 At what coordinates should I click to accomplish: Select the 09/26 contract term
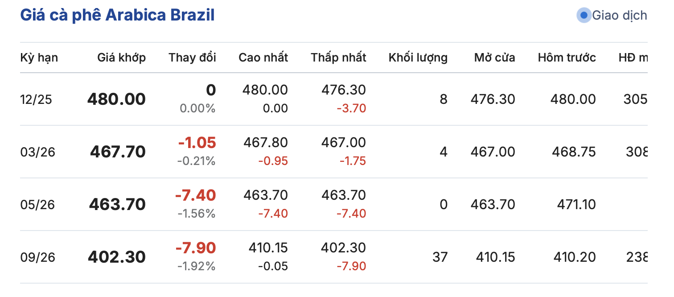pos(38,257)
